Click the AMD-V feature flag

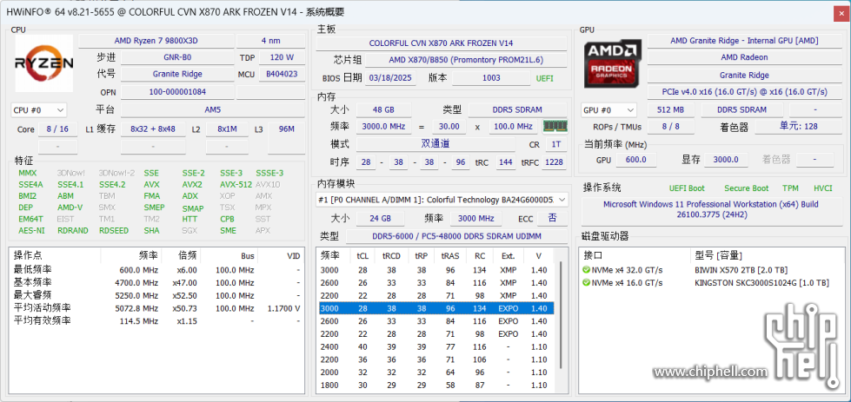click(x=70, y=208)
